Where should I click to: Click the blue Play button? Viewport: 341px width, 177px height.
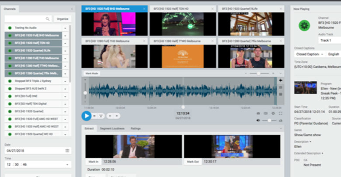pos(86,116)
